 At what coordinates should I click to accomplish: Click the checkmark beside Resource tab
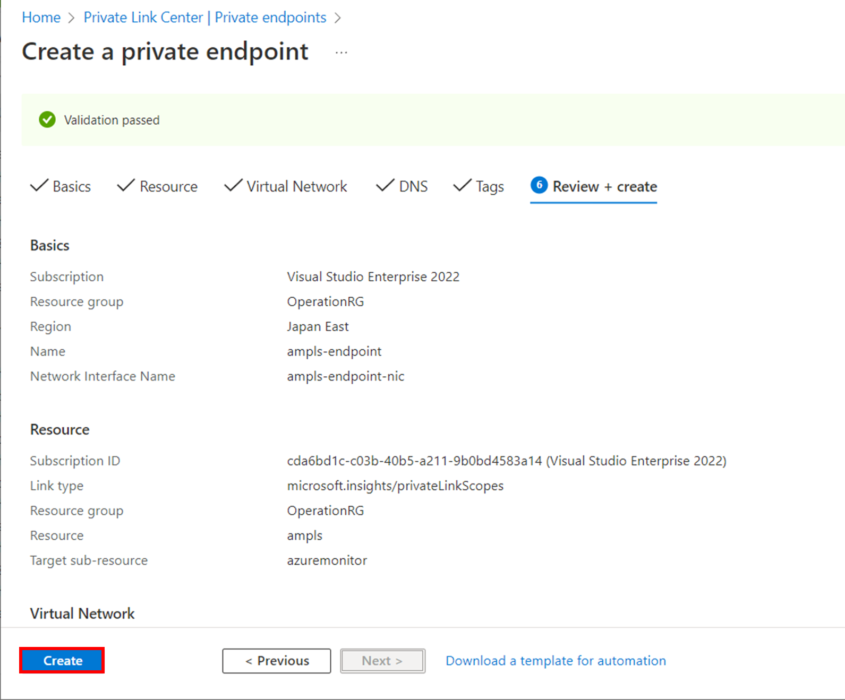(126, 186)
